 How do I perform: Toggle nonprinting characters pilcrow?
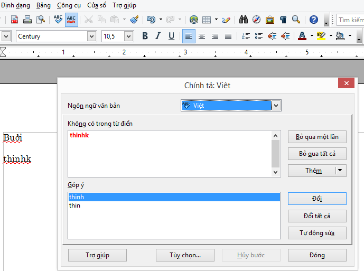(x=283, y=20)
